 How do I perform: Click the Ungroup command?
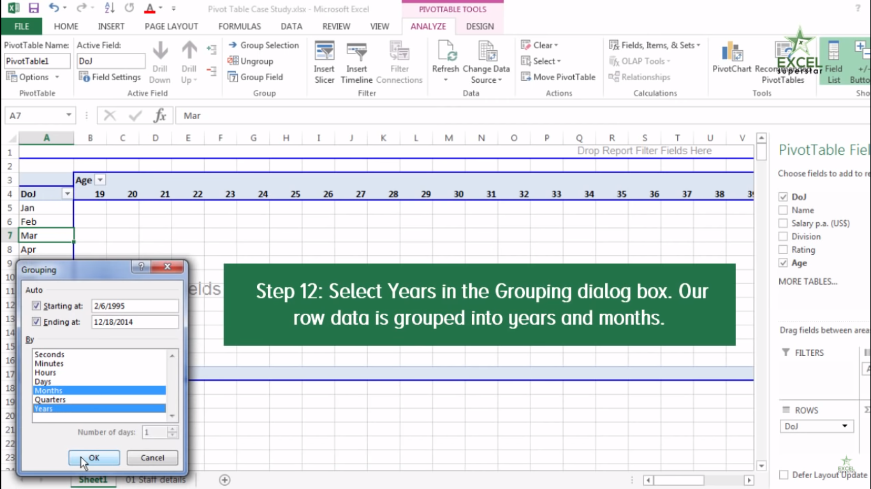pyautogui.click(x=250, y=61)
